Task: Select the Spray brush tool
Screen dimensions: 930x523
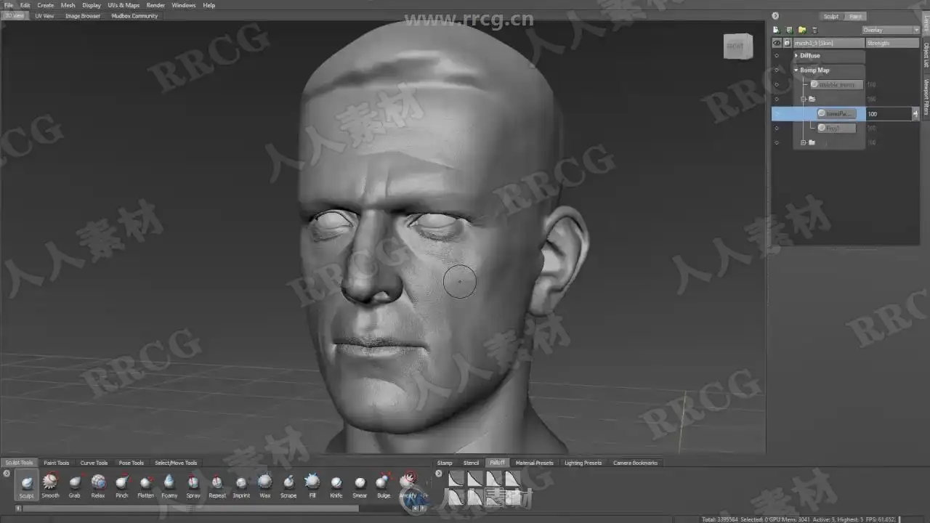Action: click(x=193, y=485)
